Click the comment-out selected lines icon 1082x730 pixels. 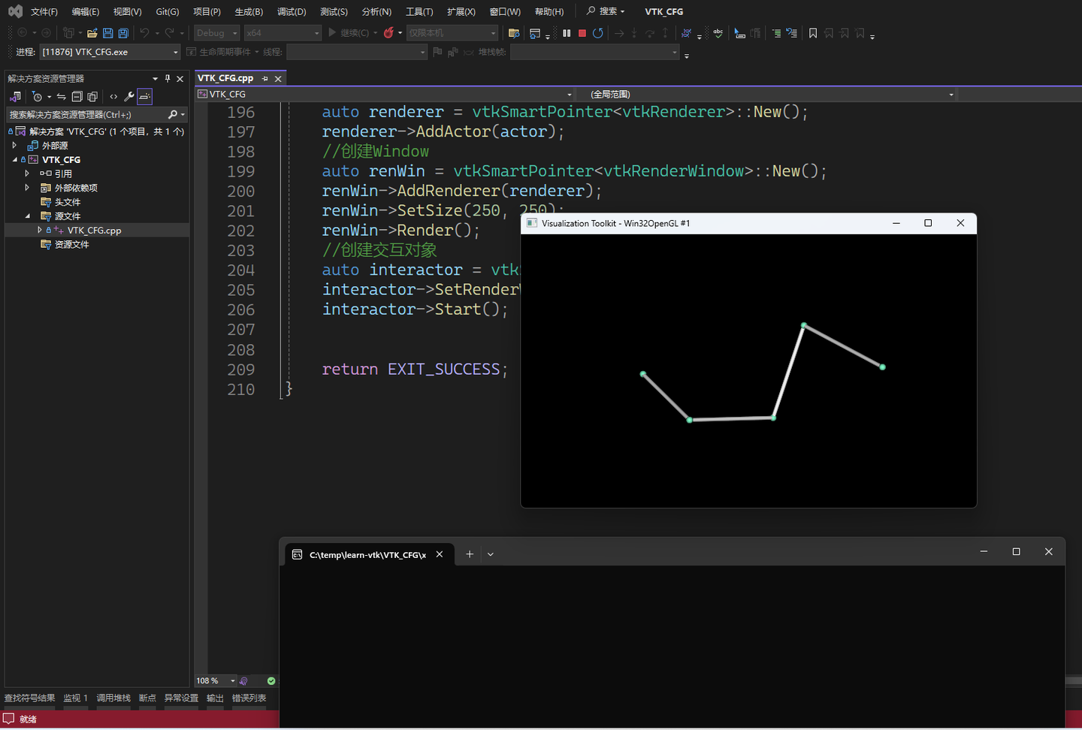coord(777,33)
